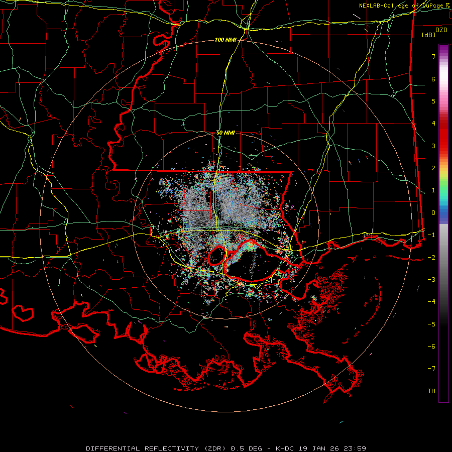The width and height of the screenshot is (452, 452).
Task: Click the "50 NMI" range ring label
Action: [x=225, y=133]
